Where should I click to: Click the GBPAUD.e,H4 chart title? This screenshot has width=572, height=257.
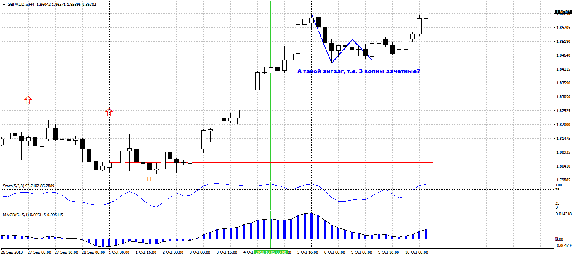click(x=21, y=4)
